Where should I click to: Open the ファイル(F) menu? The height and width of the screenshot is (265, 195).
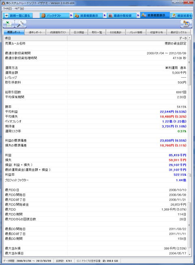pos(7,9)
